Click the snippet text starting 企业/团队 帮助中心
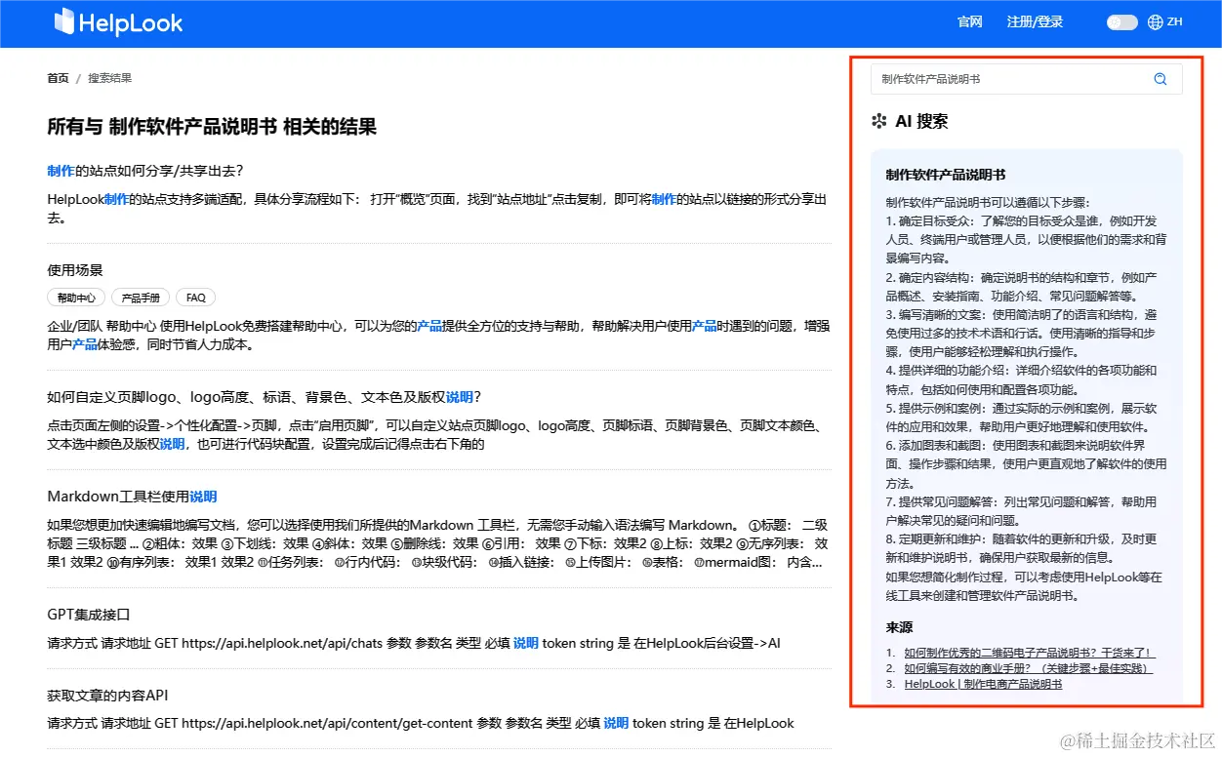 (438, 335)
